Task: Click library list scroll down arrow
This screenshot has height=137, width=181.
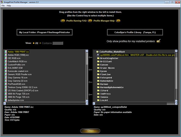Action: (176, 101)
